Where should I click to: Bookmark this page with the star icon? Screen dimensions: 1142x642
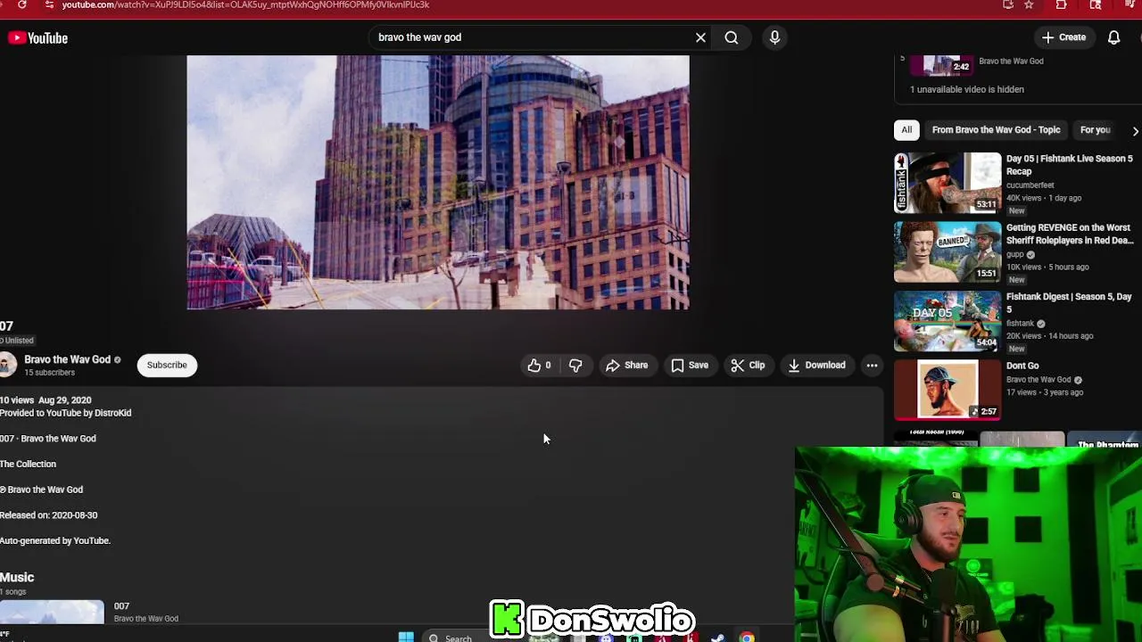click(x=1029, y=4)
